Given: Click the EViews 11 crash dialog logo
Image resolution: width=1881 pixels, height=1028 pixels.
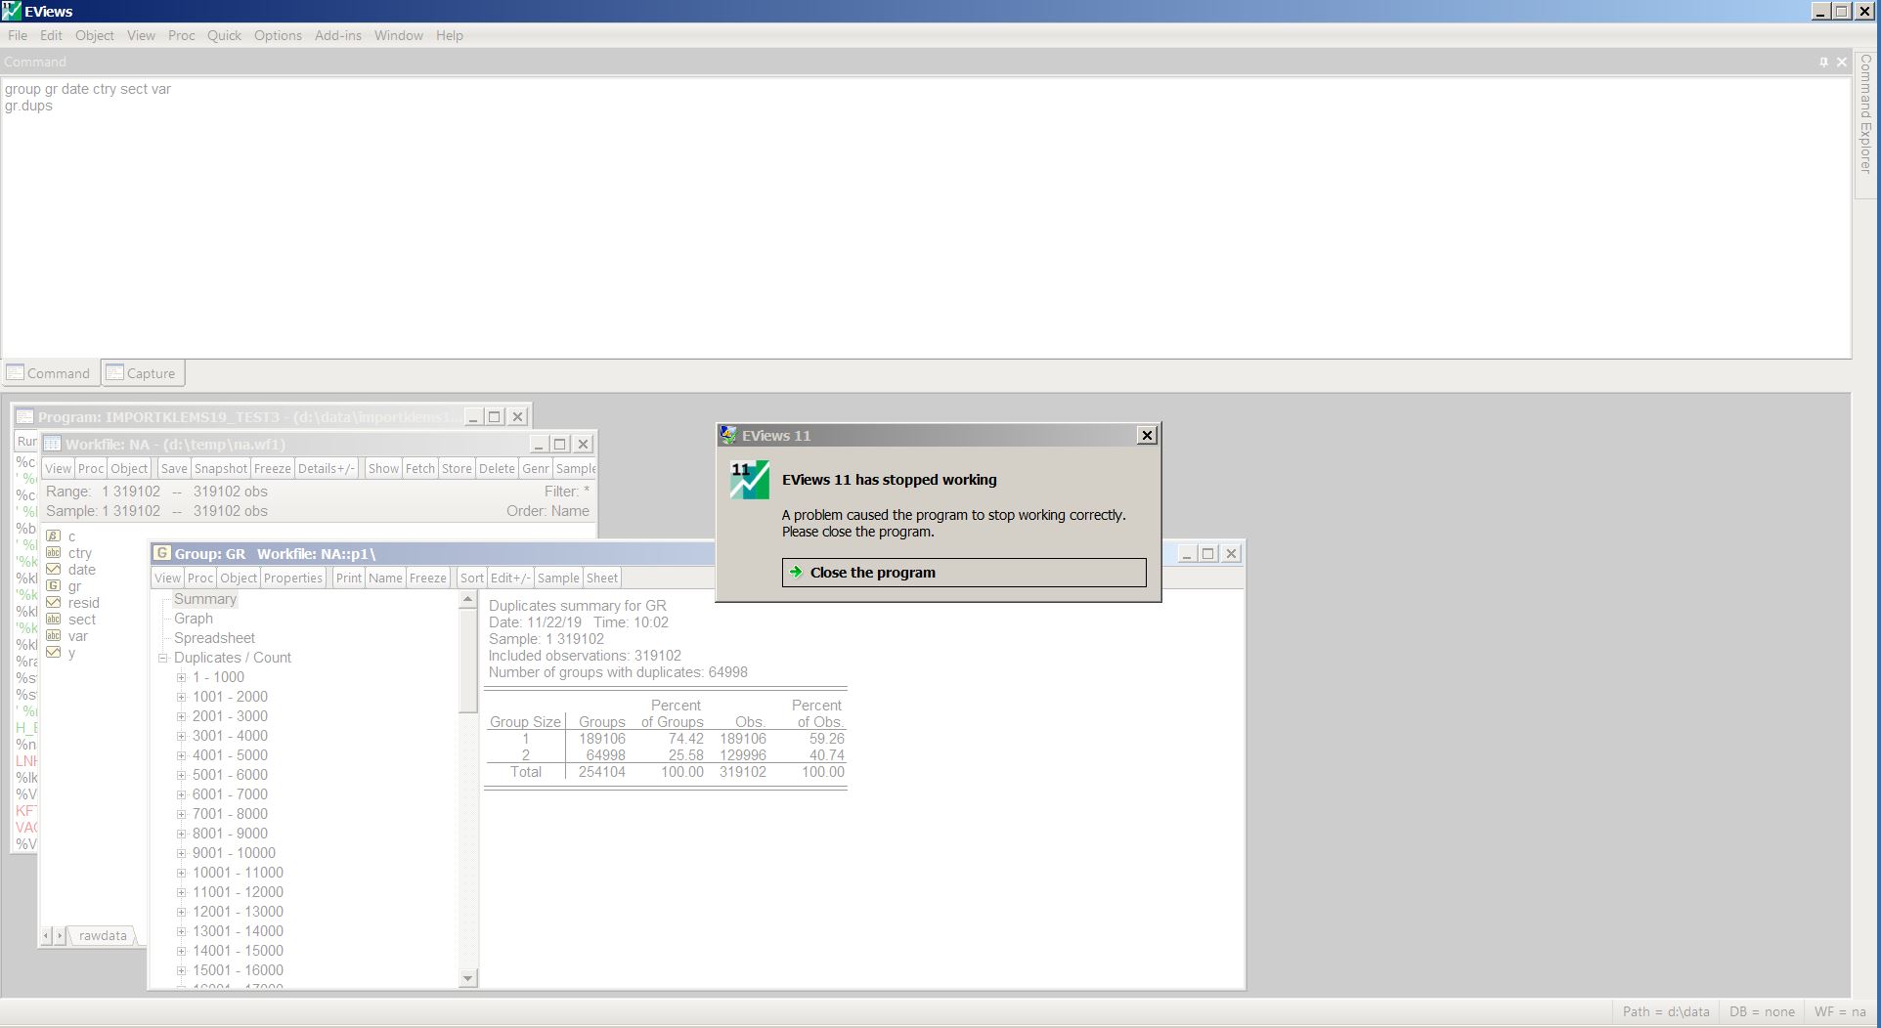Looking at the screenshot, I should coord(750,480).
